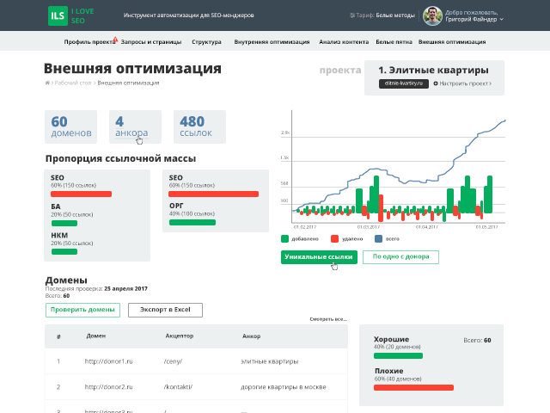The height and width of the screenshot is (413, 550).
Task: Click the green ОРГ proportion bar
Action: point(192,222)
